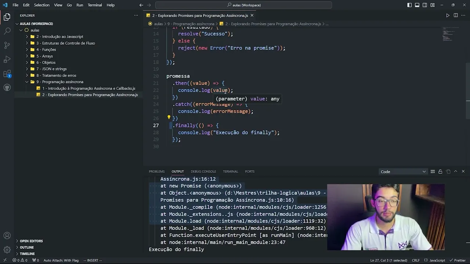Split the editor to the right

456,15
